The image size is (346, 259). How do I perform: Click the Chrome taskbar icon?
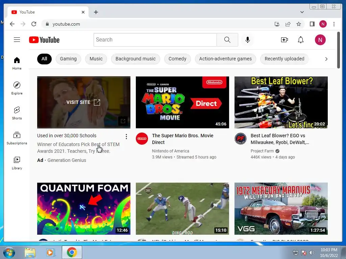tap(72, 252)
